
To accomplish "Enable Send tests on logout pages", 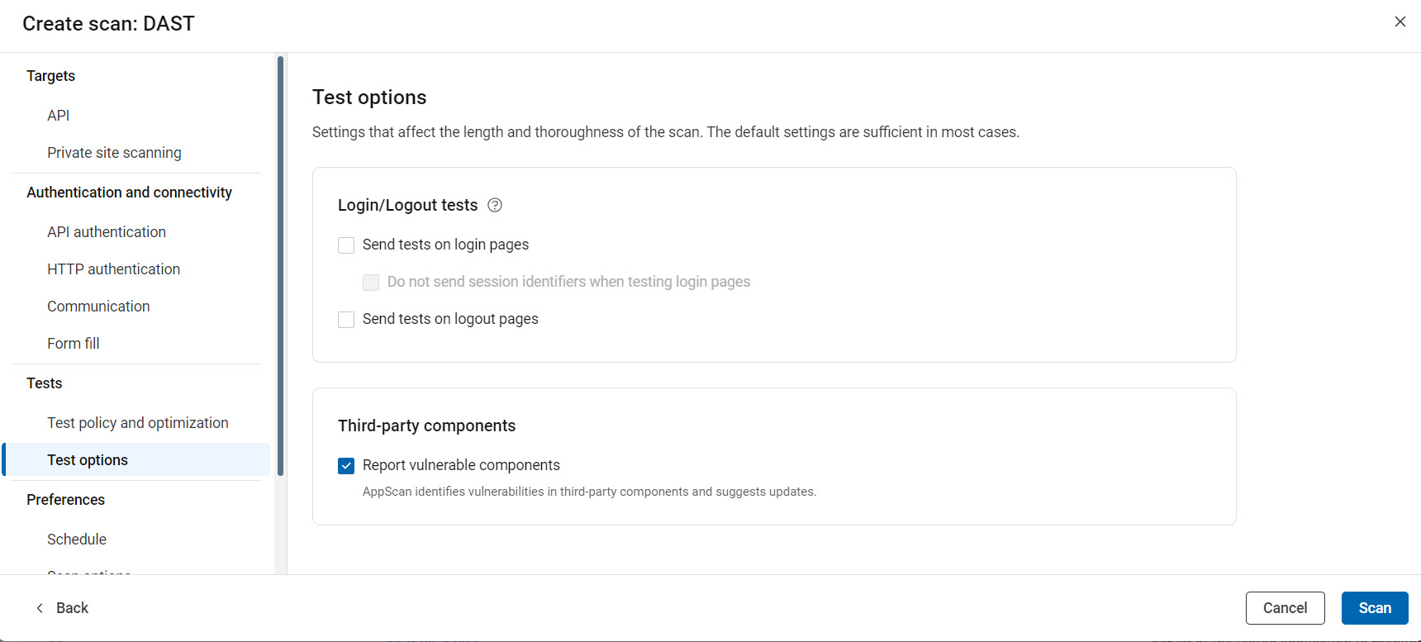I will [x=346, y=320].
